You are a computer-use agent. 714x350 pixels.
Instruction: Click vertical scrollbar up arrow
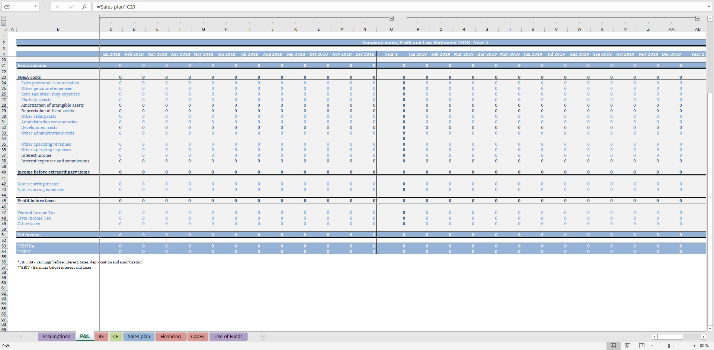click(710, 18)
